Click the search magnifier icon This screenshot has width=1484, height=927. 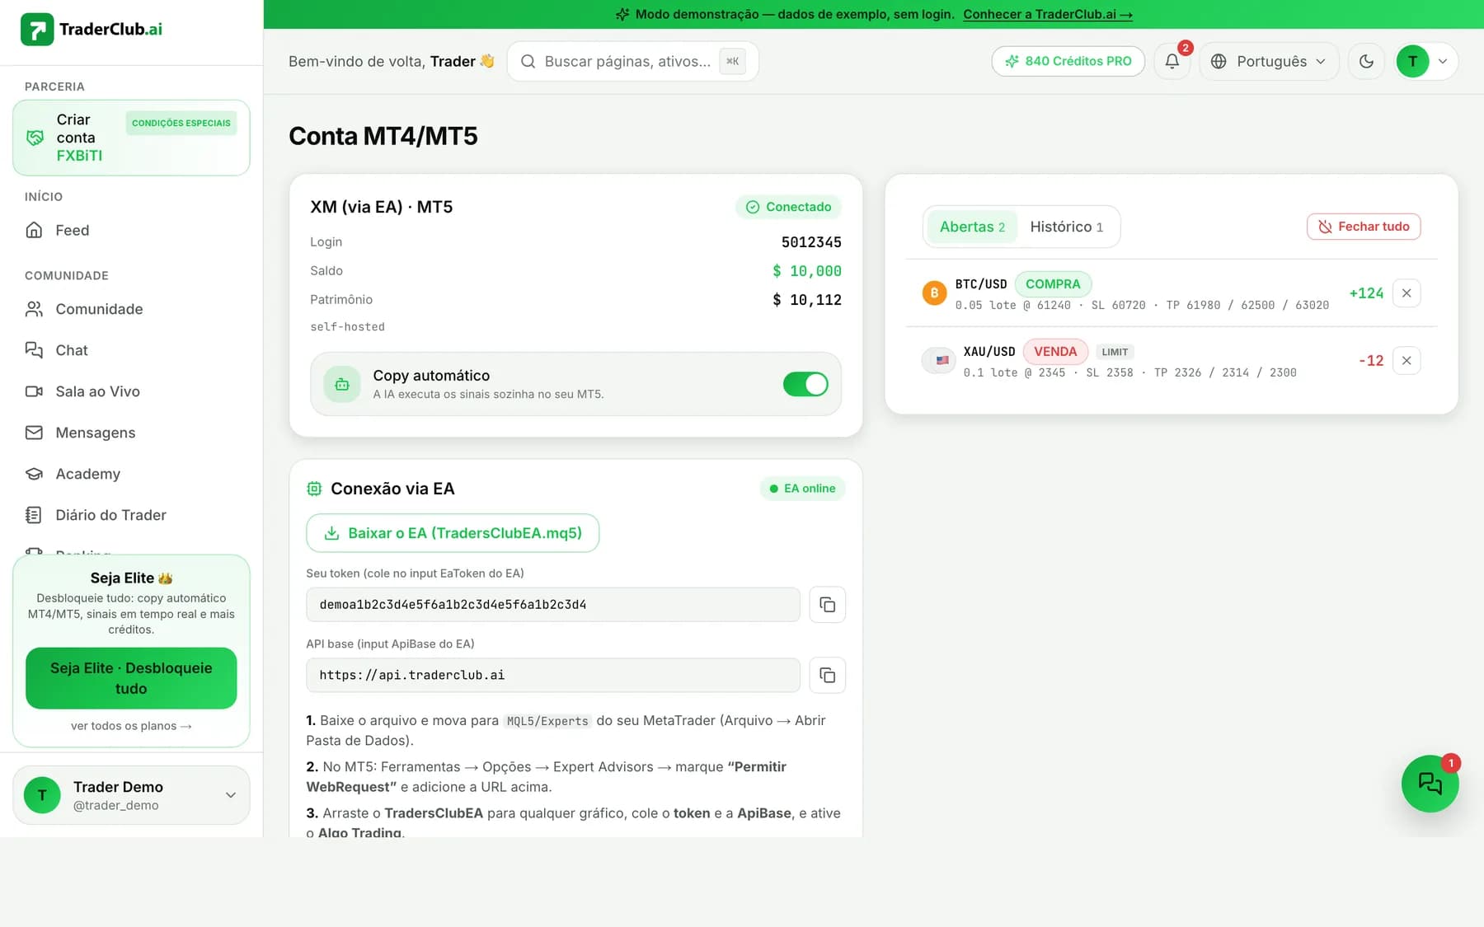click(528, 61)
